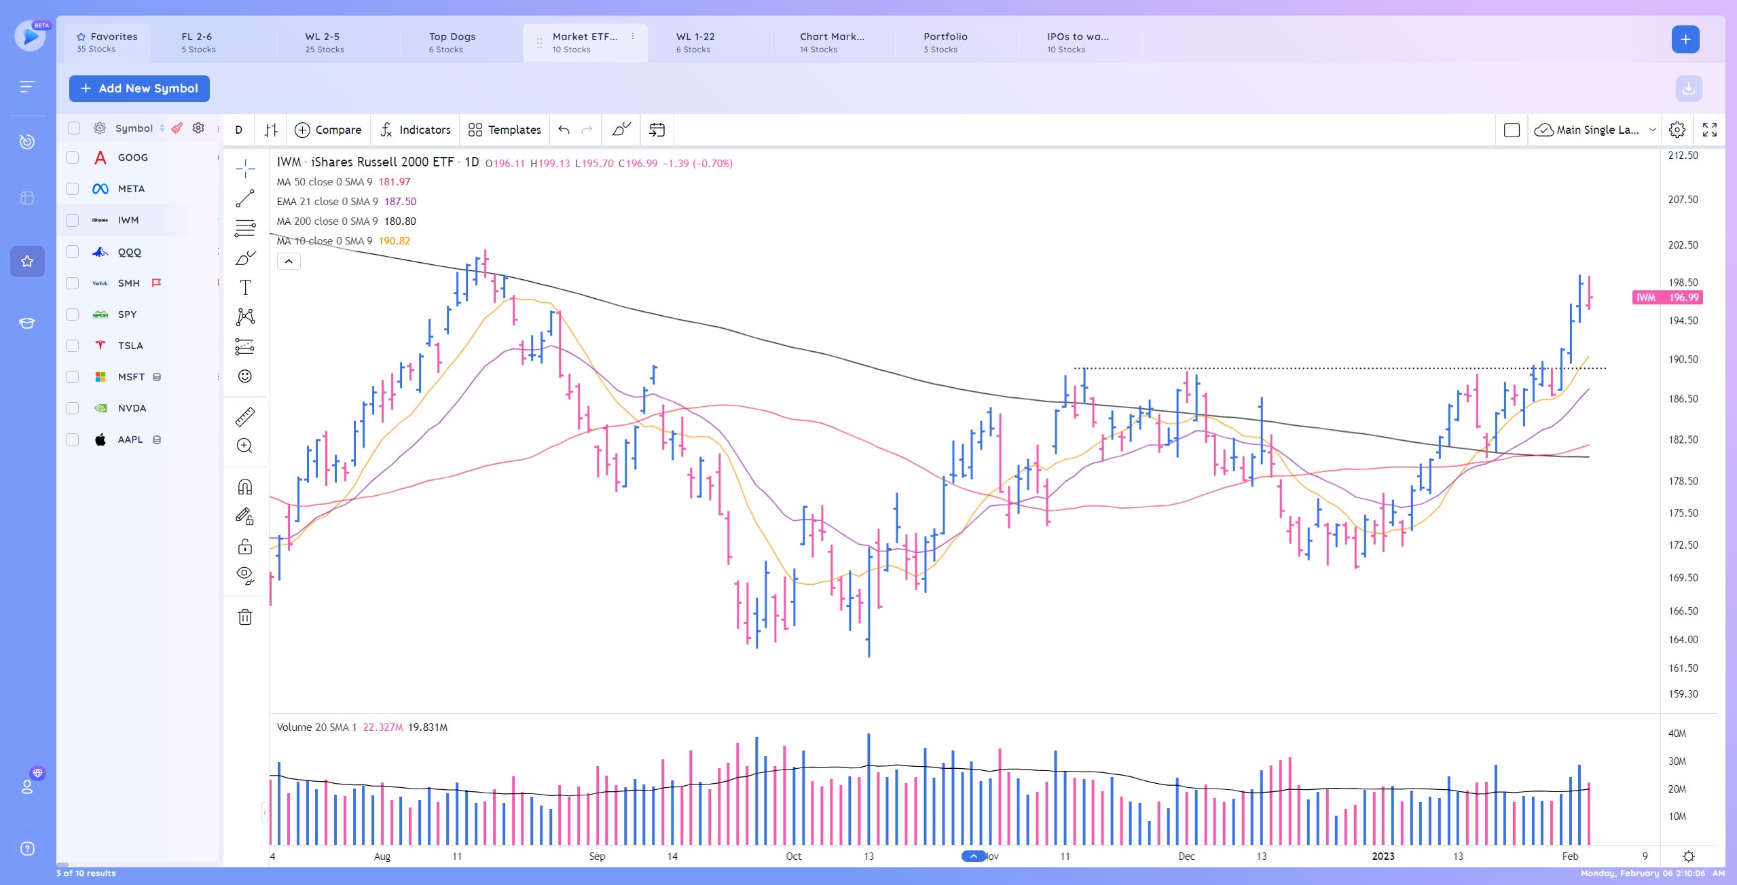Screen dimensions: 1737x885
Task: Check the IWM row checkbox
Action: [72, 220]
